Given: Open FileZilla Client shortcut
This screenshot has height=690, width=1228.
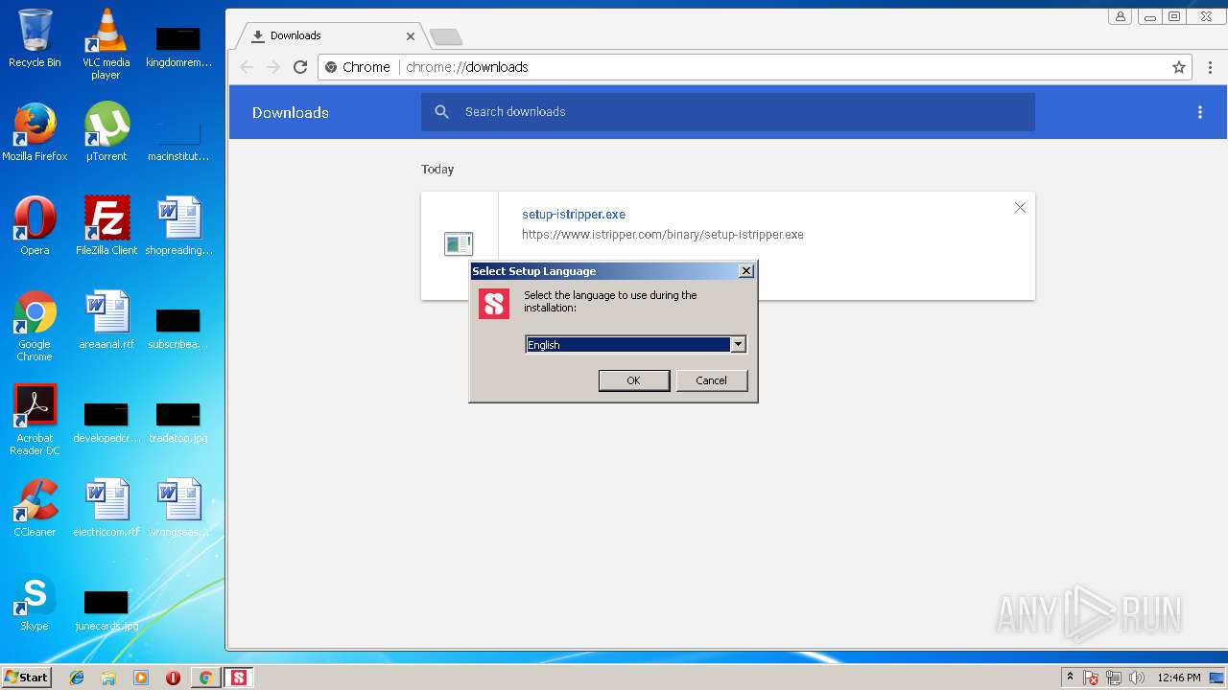Looking at the screenshot, I should point(106,226).
